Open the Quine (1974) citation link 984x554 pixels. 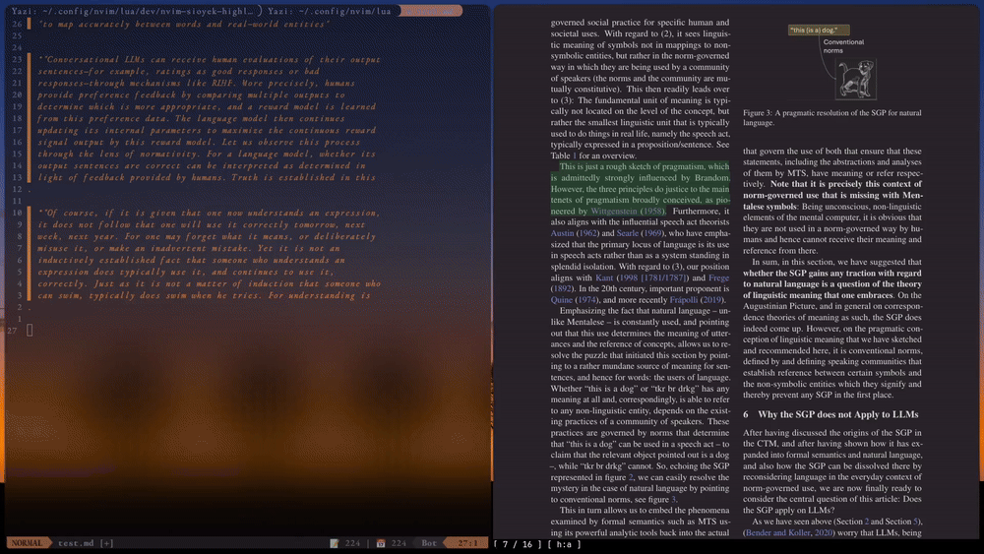pyautogui.click(x=574, y=299)
